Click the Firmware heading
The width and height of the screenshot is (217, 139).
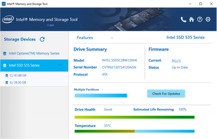(x=158, y=49)
